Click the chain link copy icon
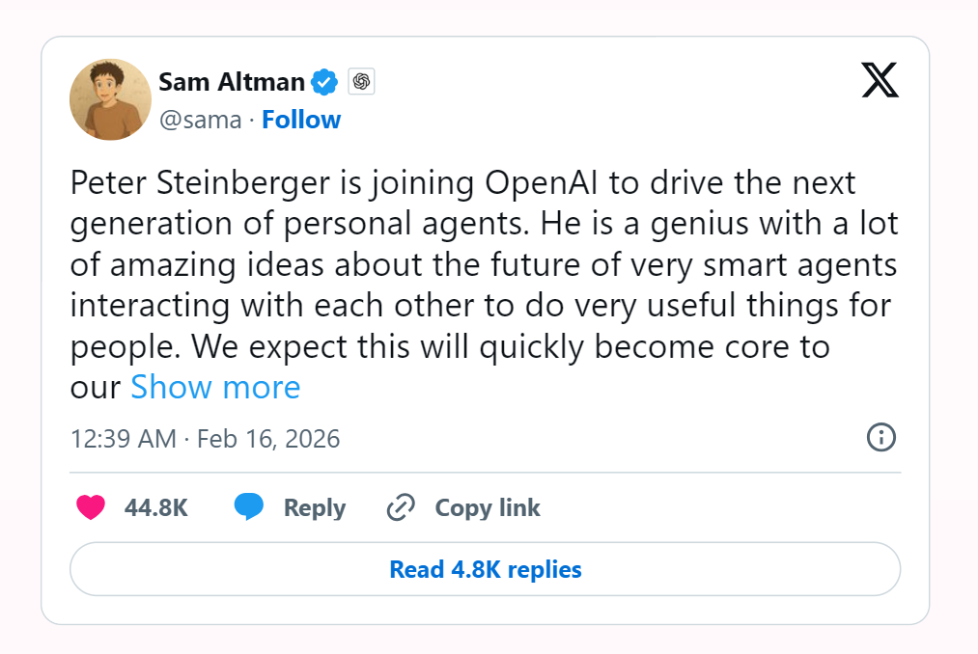This screenshot has height=654, width=978. pyautogui.click(x=401, y=507)
